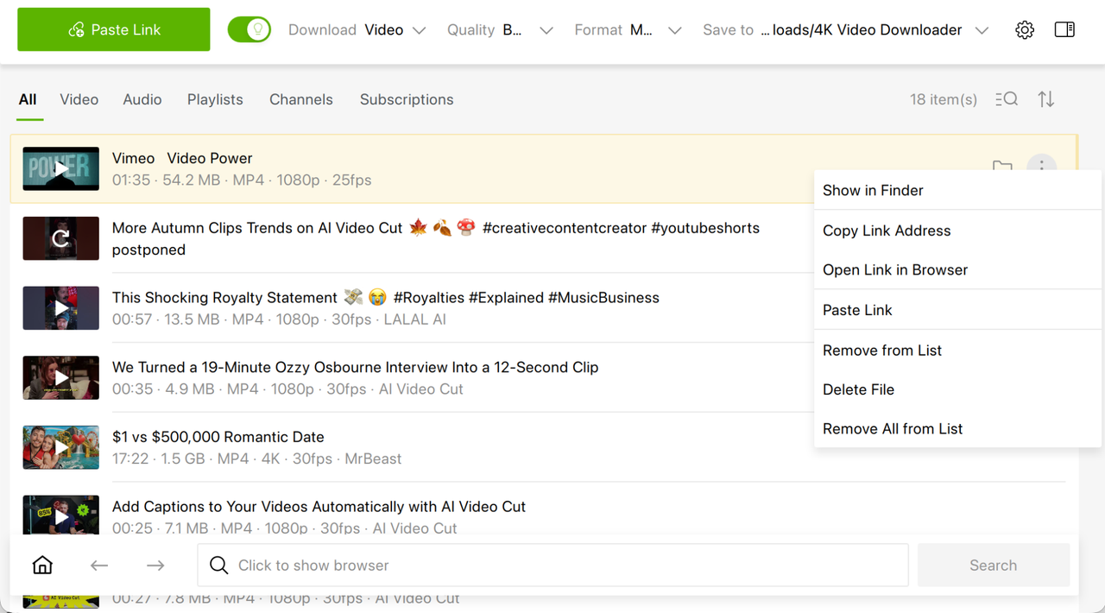Click the search-in-list filter icon
This screenshot has width=1105, height=613.
[x=1007, y=99]
